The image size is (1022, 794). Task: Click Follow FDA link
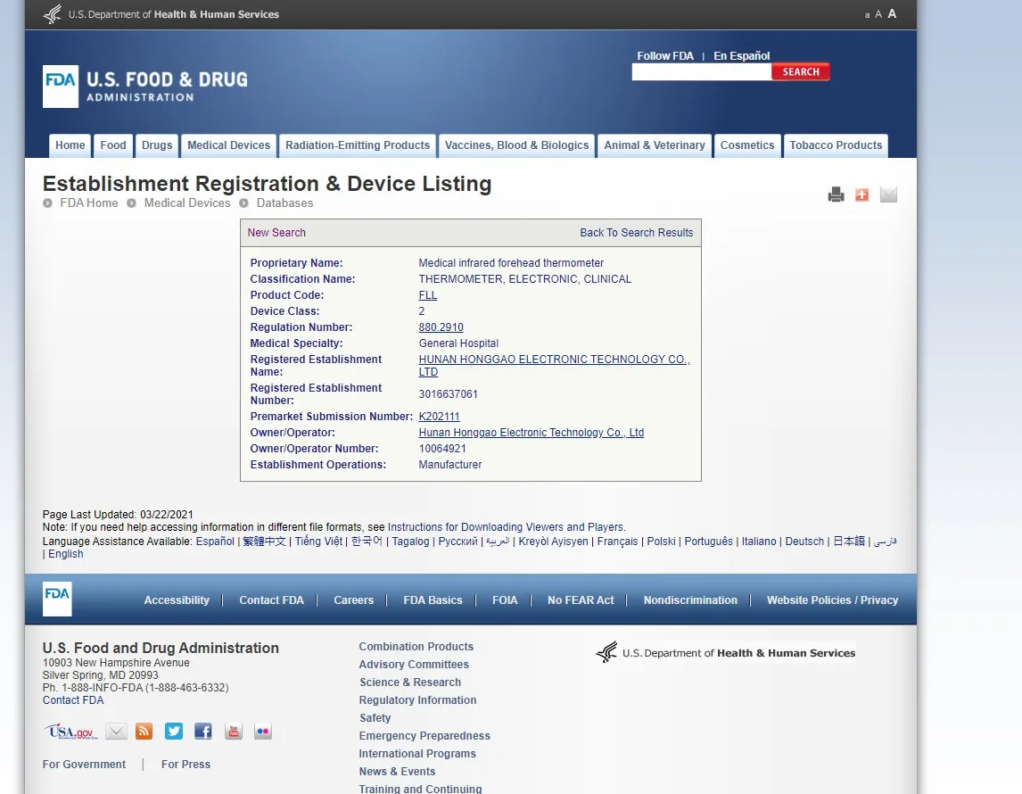pyautogui.click(x=664, y=56)
